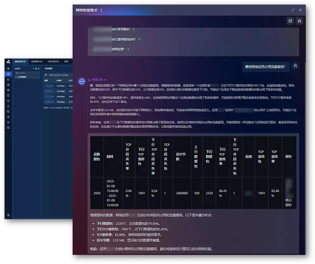Shrink the assistant window with the collapse arrows icon
The height and width of the screenshot is (264, 315).
point(293,10)
